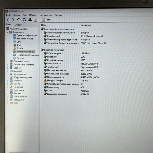Select the Унікальний ID row

click(x=71, y=63)
